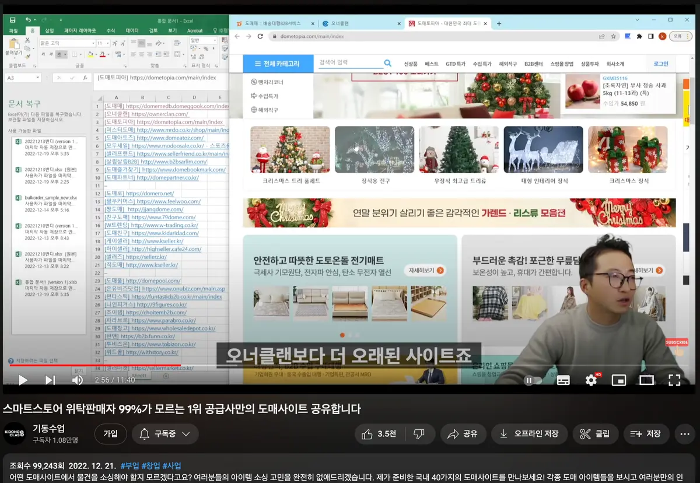
Task: Open the 맑은 고딕 font name dropdown
Action: [x=92, y=43]
